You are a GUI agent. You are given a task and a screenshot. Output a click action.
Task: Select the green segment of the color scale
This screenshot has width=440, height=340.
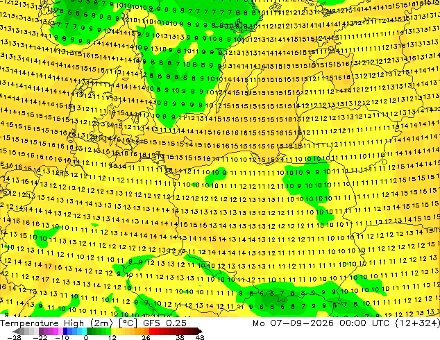[x=99, y=331]
